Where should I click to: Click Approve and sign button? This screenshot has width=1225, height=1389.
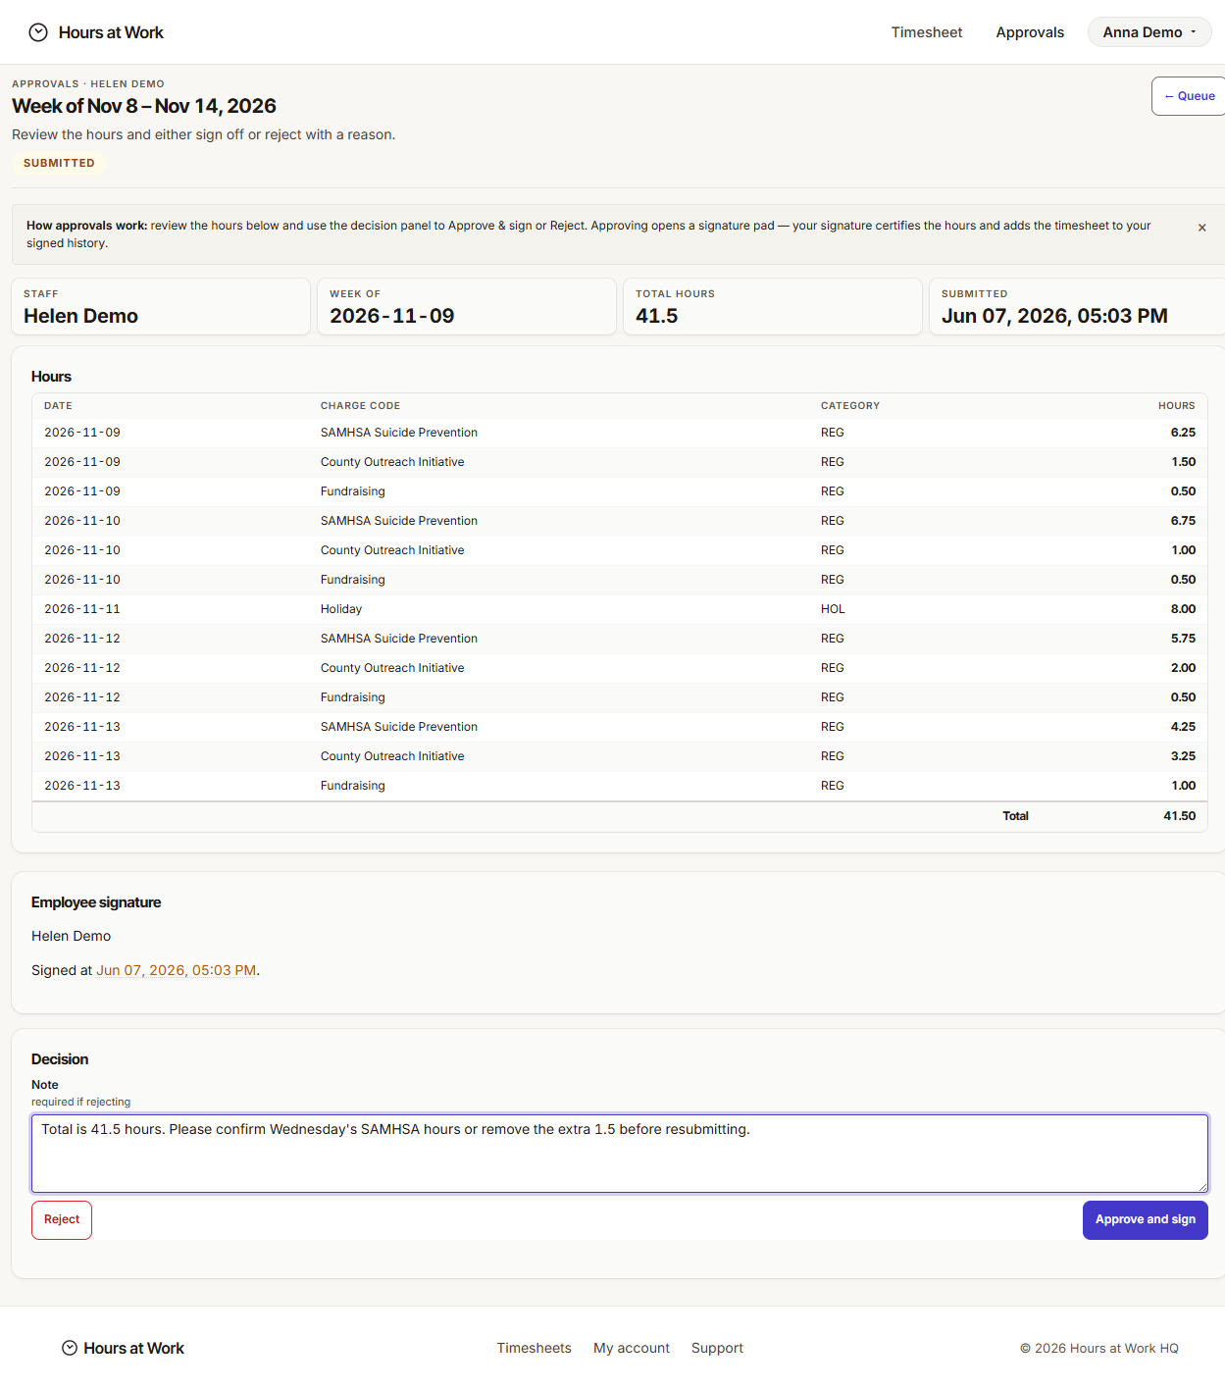[x=1145, y=1219]
